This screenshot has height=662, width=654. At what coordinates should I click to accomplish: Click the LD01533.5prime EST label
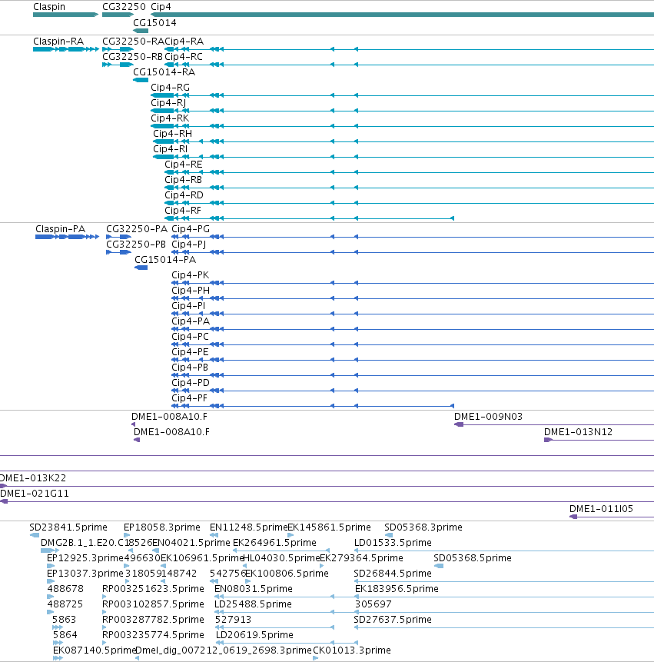[393, 543]
